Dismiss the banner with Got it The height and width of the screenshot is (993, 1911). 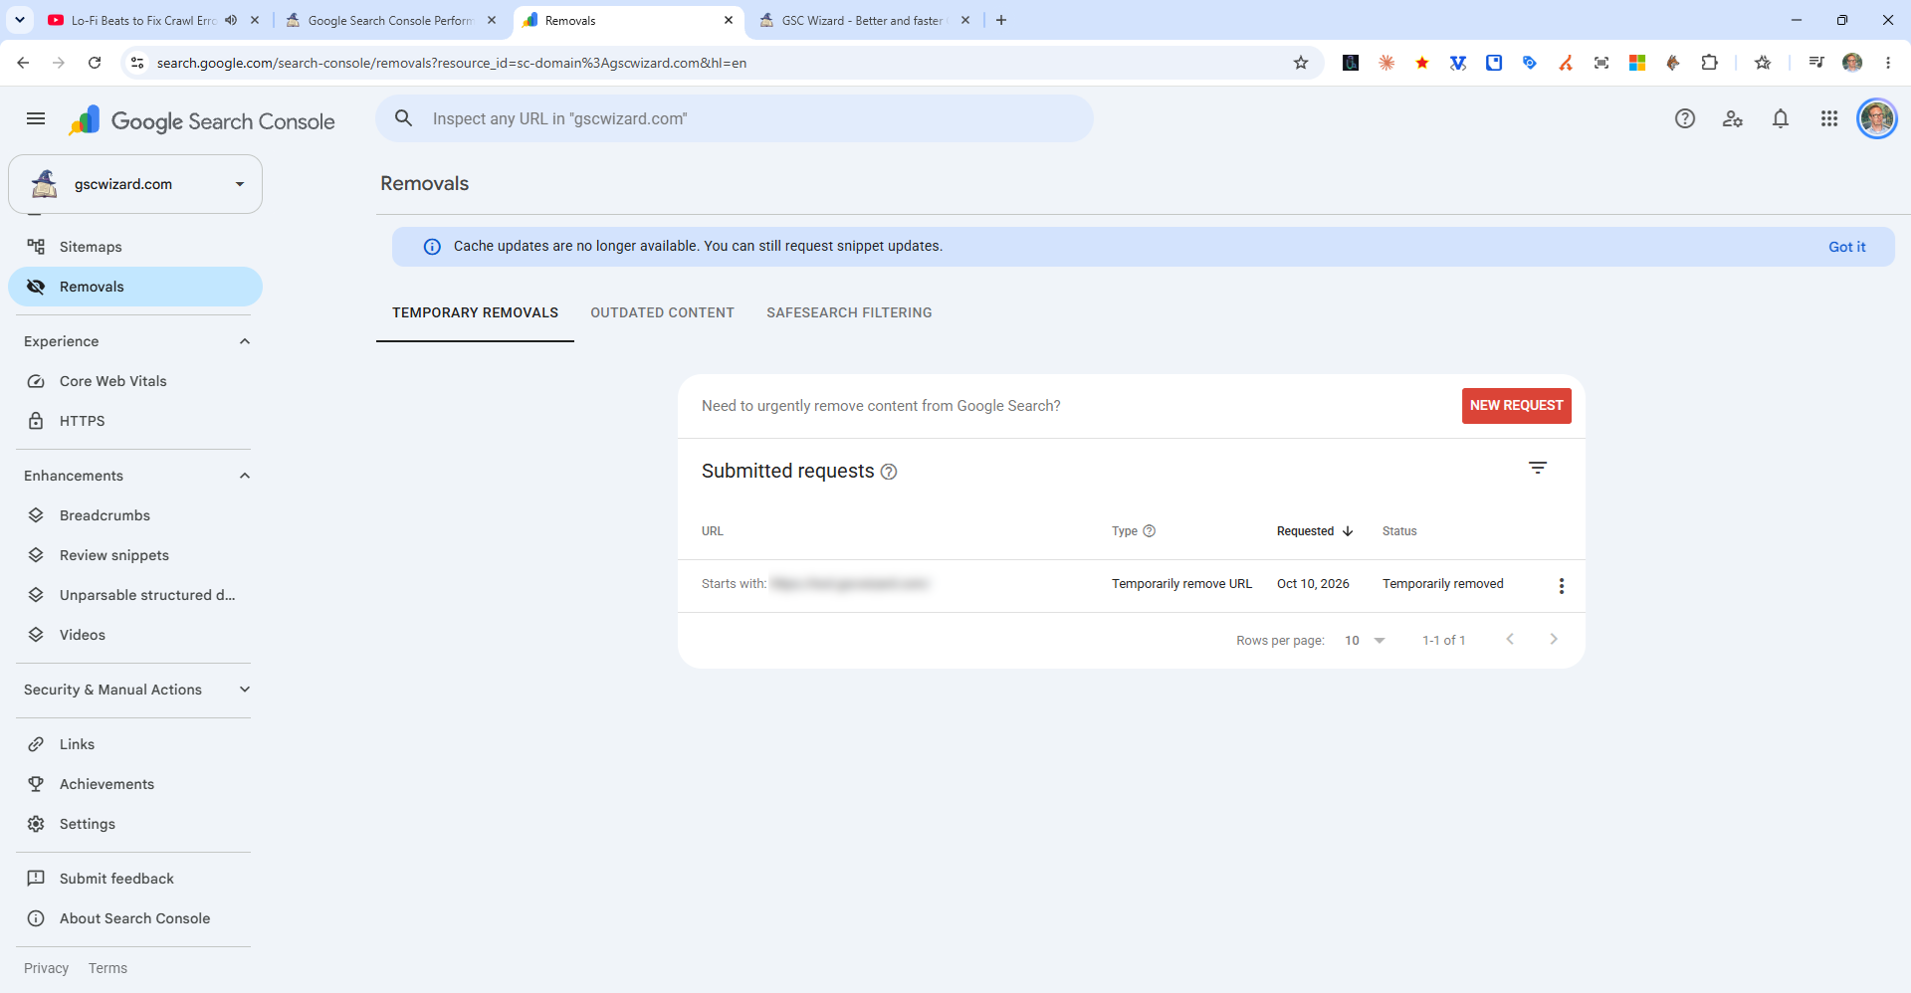tap(1846, 247)
